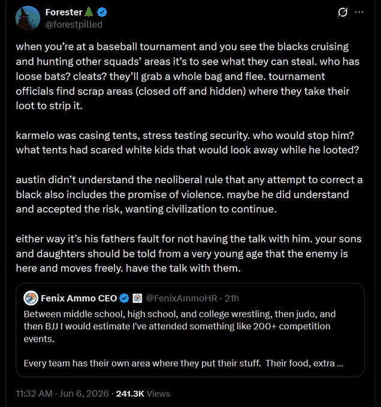The height and width of the screenshot is (407, 381).
Task: Open the Forester display name link
Action: 64,12
